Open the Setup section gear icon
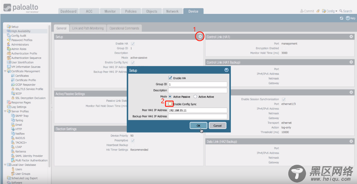 [x=200, y=36]
